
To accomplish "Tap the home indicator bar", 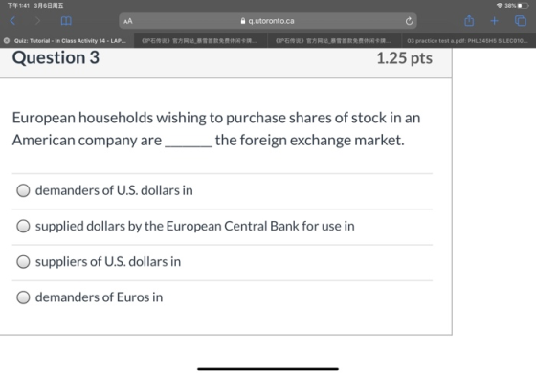I will [x=268, y=369].
